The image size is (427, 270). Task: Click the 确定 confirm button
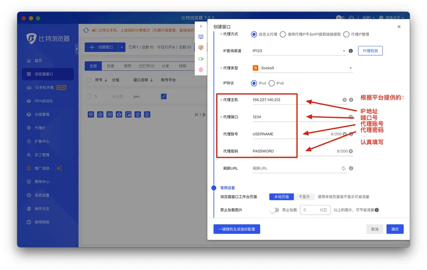coord(395,229)
